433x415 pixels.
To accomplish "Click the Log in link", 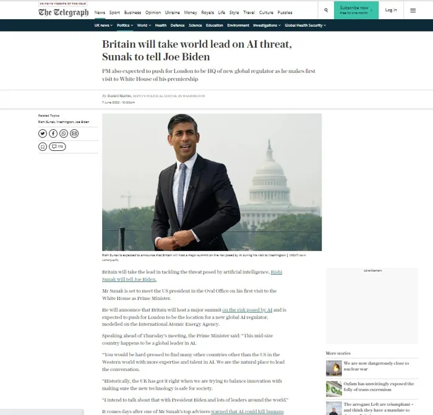I will tap(391, 10).
